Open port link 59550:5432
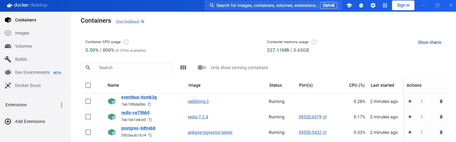Image resolution: width=456 pixels, height=142 pixels. coord(310,132)
